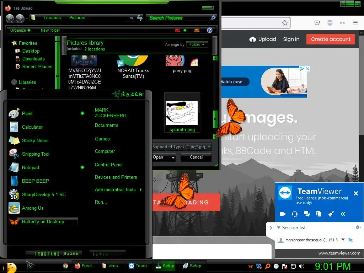Select the splamto.png thumbnail
Viewport: 364px width, 273px height.
tap(182, 113)
